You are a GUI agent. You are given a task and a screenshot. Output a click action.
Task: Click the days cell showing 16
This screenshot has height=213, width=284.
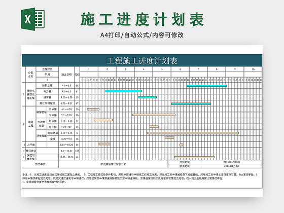pyautogui.click(x=77, y=139)
